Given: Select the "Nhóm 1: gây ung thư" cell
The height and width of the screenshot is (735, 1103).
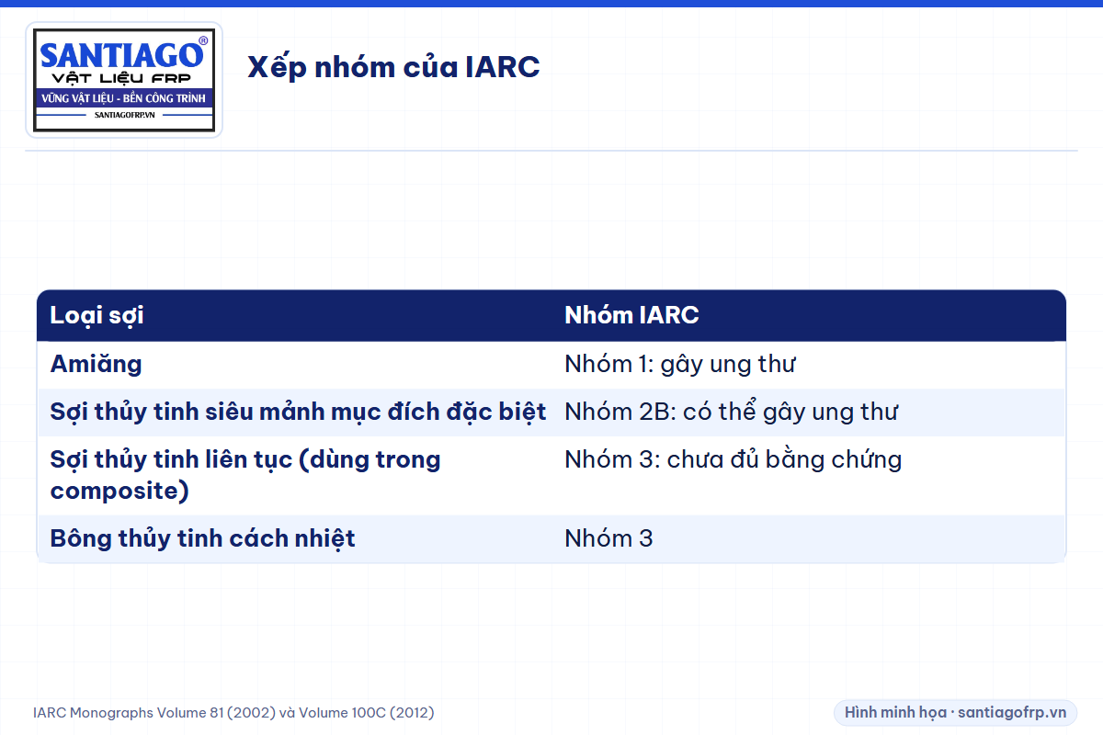Looking at the screenshot, I should 809,365.
